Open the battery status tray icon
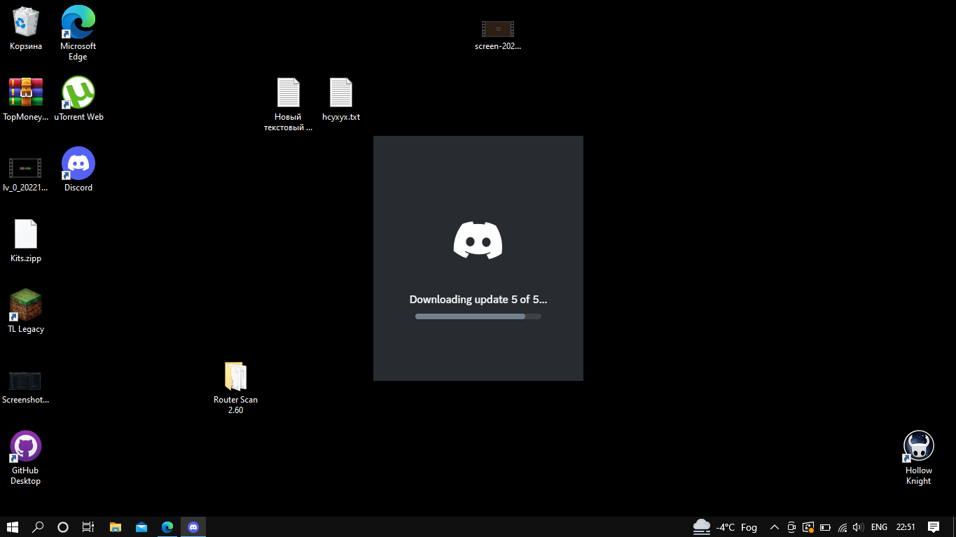The image size is (956, 537). [826, 527]
